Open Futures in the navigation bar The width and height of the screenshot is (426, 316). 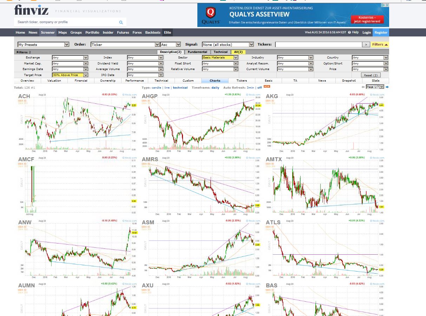tap(123, 33)
